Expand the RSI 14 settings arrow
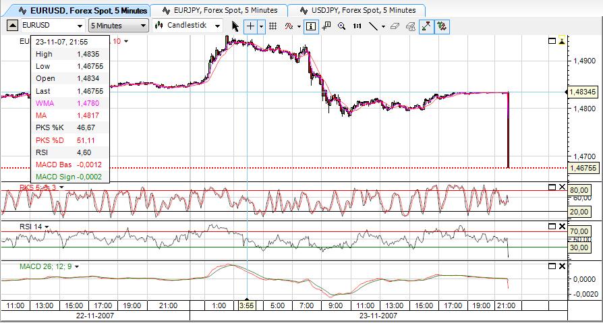Image resolution: width=603 pixels, height=323 pixels. (47, 227)
